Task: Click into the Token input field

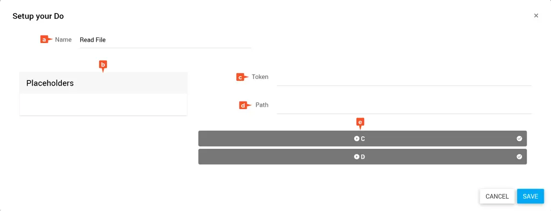Action: (x=404, y=78)
